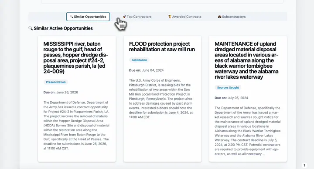Click the Sources Sought badge

(x=228, y=87)
